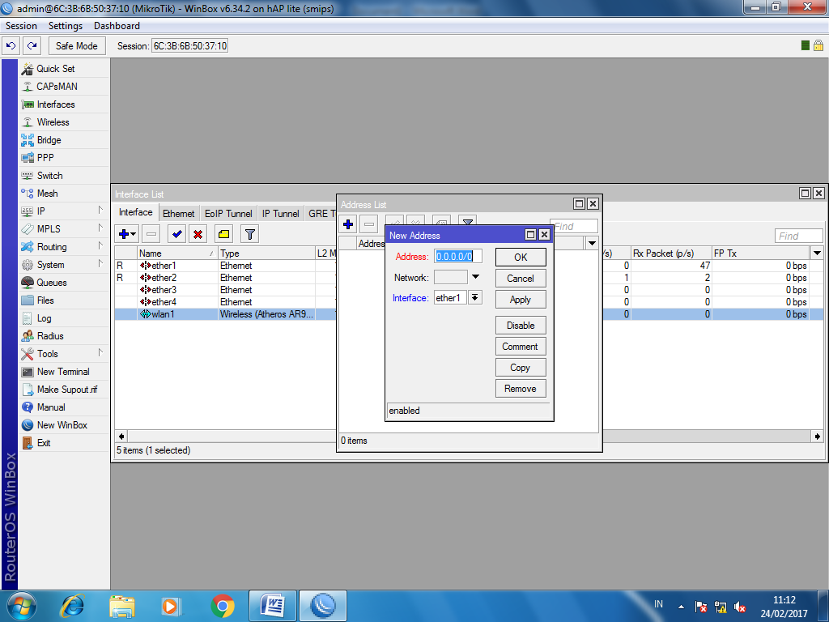Click Disable in New Address

click(x=521, y=326)
